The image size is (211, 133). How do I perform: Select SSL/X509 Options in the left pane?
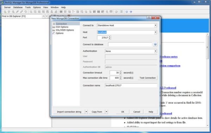click(65, 30)
